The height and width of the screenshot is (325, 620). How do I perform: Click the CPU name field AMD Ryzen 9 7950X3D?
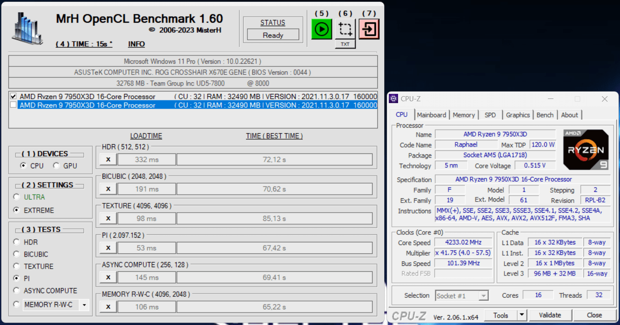[495, 134]
